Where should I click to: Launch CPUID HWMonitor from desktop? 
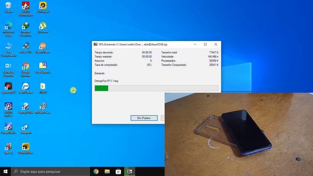click(25, 9)
